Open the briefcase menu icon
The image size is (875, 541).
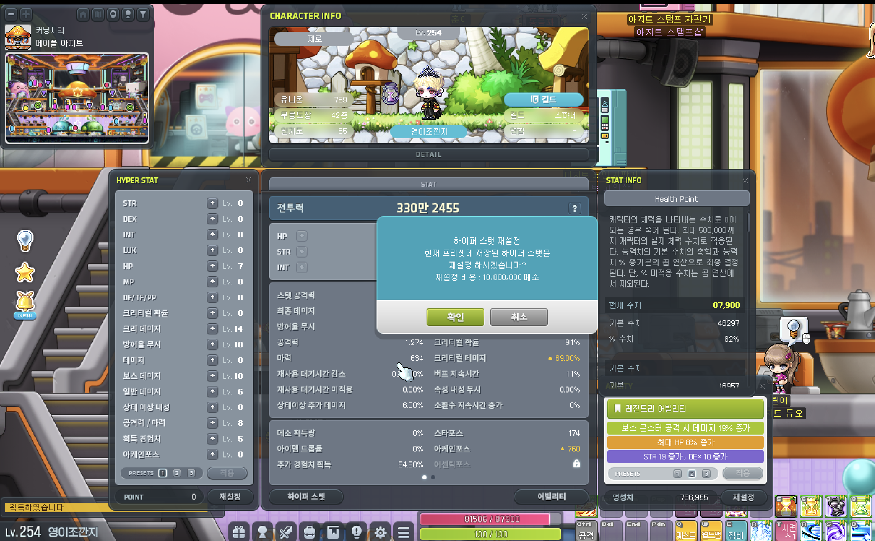[x=310, y=532]
